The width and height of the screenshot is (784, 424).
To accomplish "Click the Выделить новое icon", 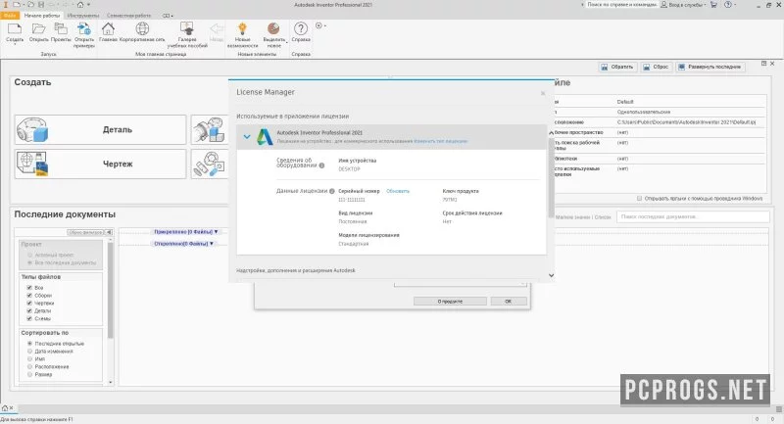I will 273,29.
